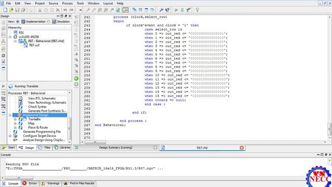Float the Design panel

[66, 16]
